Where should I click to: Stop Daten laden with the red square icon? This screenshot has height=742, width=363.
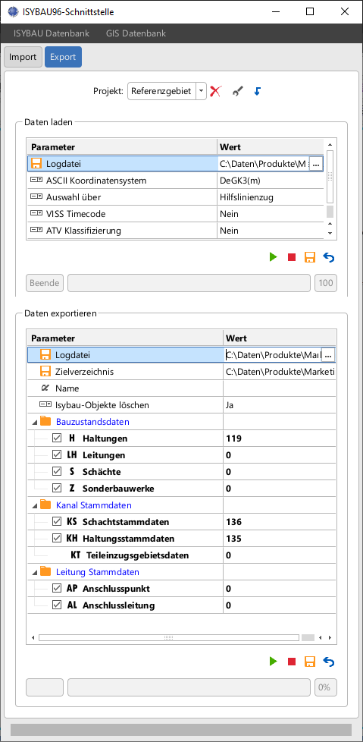(292, 257)
